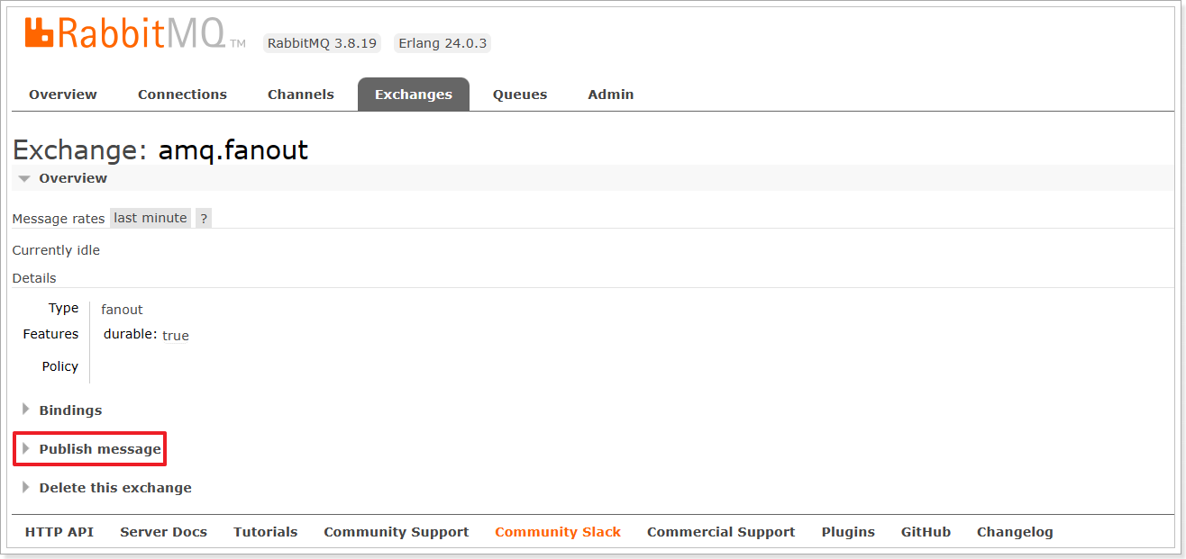This screenshot has height=559, width=1186.
Task: Click the 'Message rates' label
Action: (x=59, y=219)
